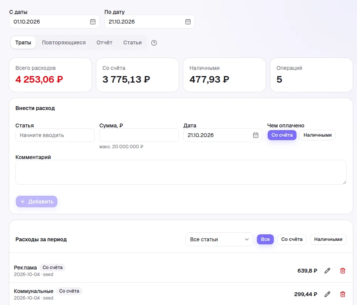Focus the Статья input field
This screenshot has width=357, height=305.
[x=55, y=135]
